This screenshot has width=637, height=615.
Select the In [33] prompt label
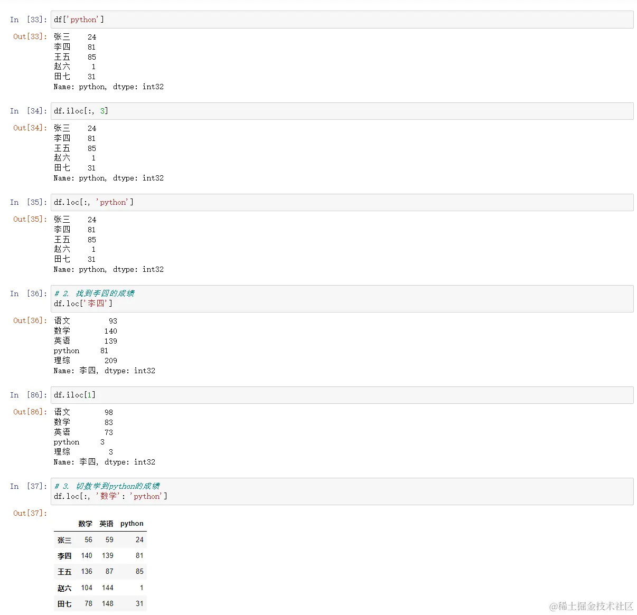pos(29,20)
